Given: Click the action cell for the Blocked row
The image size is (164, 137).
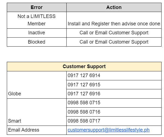Looking at the screenshot, I should [x=114, y=42].
